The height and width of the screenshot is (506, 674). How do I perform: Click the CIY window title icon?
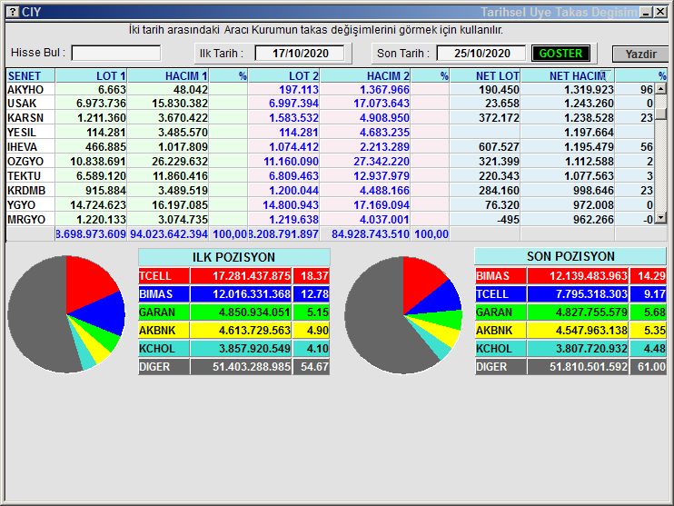tap(12, 12)
